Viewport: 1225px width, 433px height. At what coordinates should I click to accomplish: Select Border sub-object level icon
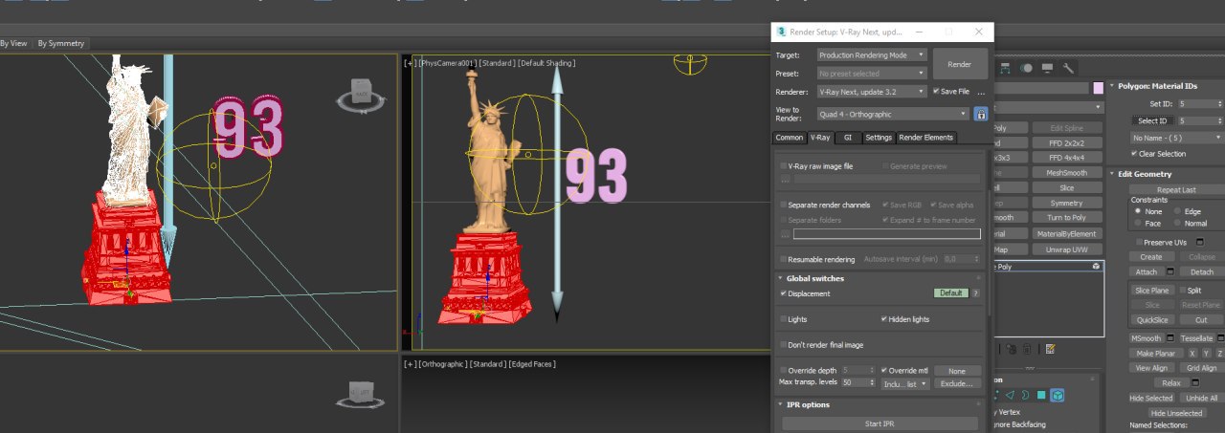(1025, 395)
